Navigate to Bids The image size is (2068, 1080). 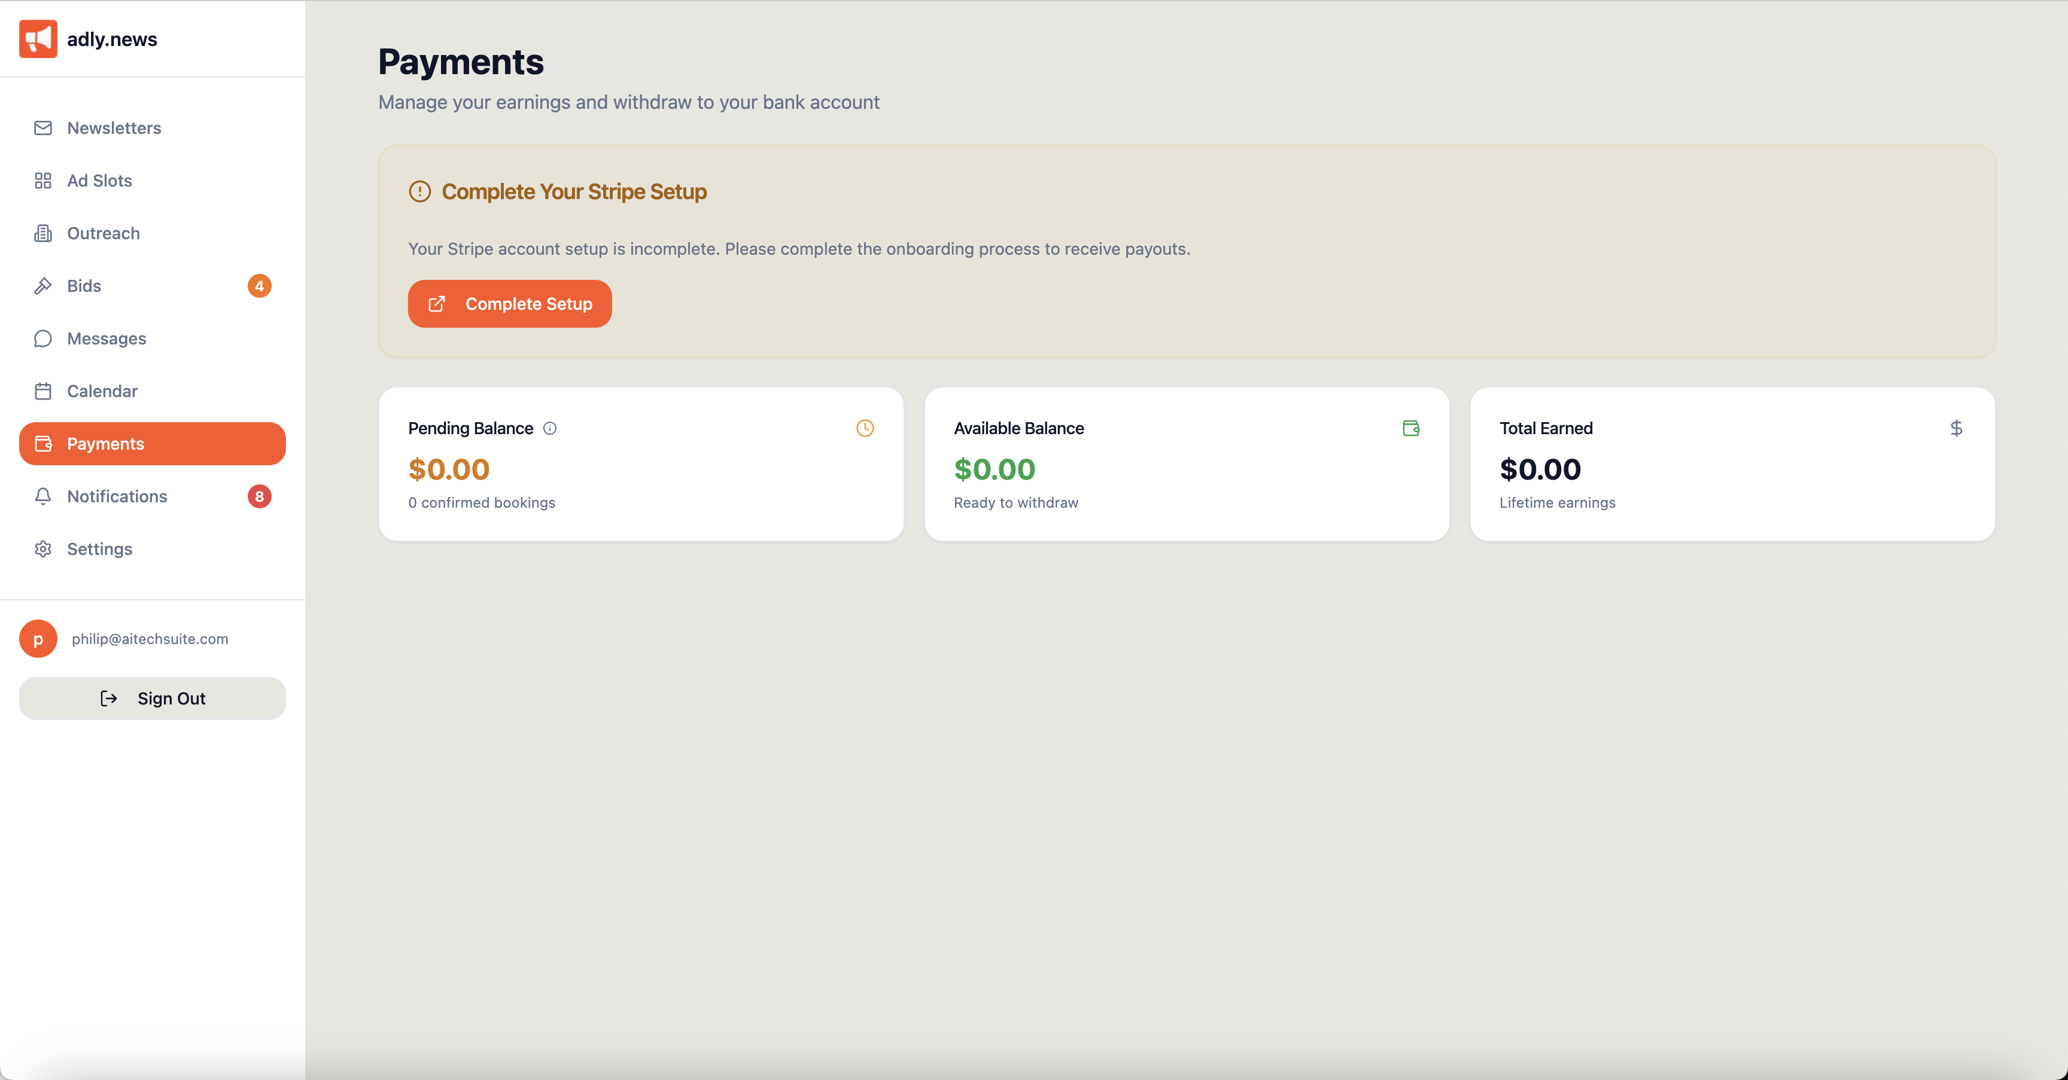pos(84,286)
